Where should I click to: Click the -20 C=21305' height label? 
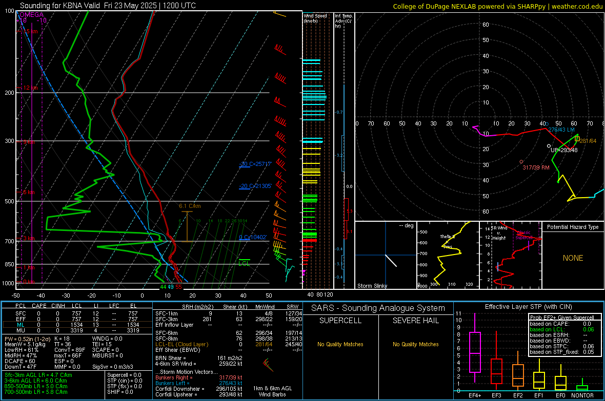click(x=255, y=186)
